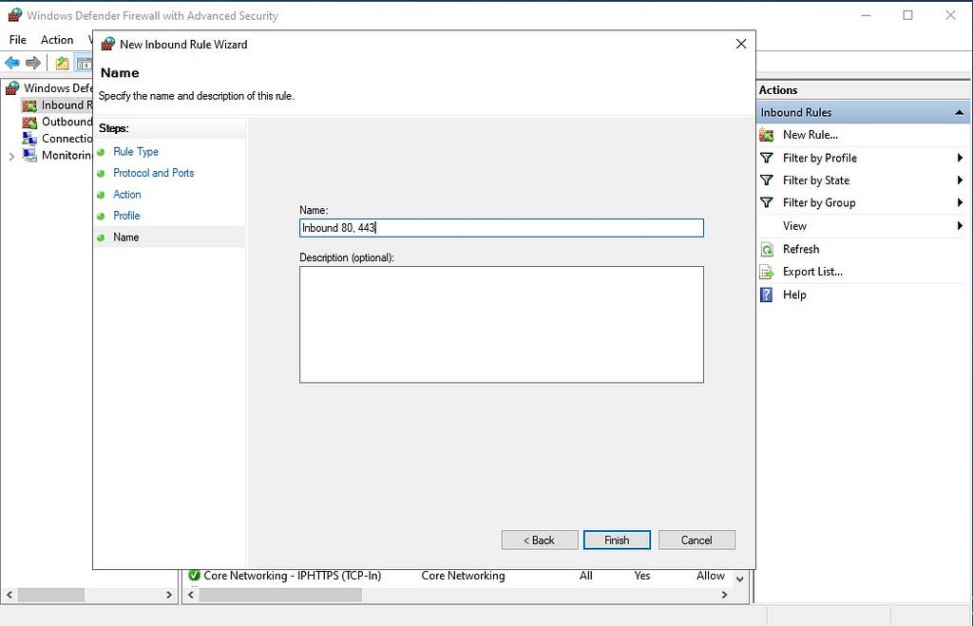
Task: Click the Help question mark icon
Action: click(767, 294)
